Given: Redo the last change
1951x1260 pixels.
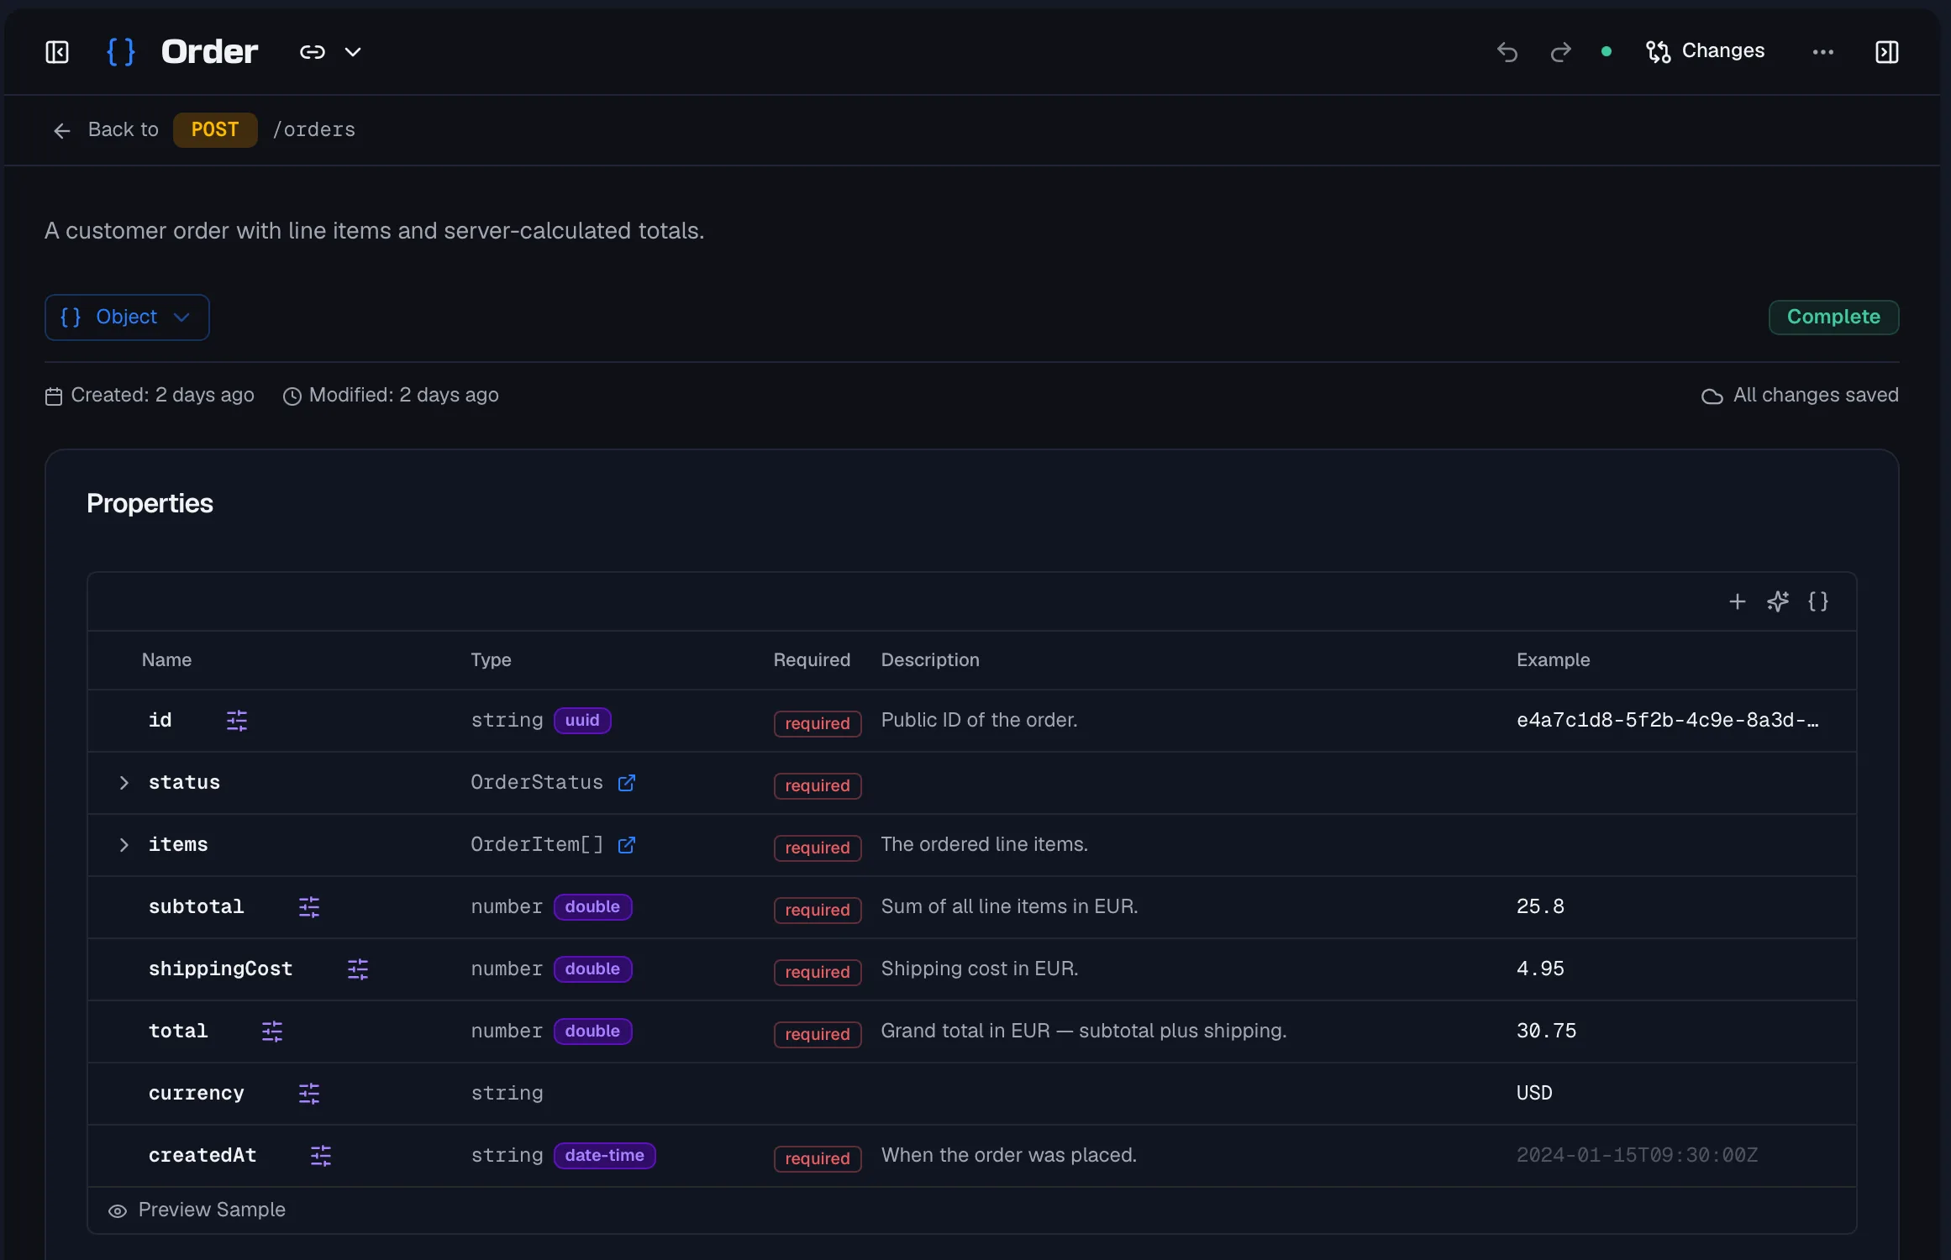Looking at the screenshot, I should [1560, 52].
